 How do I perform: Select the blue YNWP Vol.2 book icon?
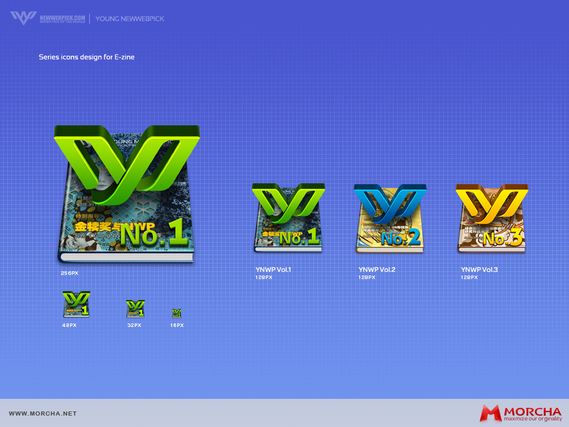tap(390, 218)
